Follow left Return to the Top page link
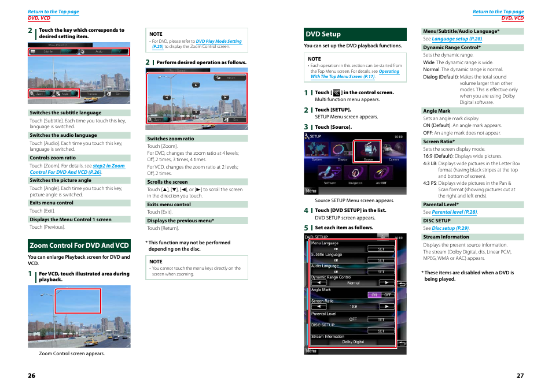The image size is (552, 391). point(53,12)
